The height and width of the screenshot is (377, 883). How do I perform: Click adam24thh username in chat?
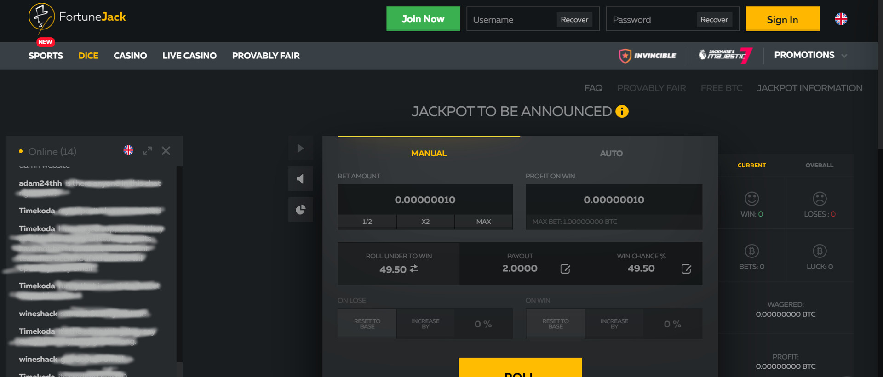[x=40, y=183]
